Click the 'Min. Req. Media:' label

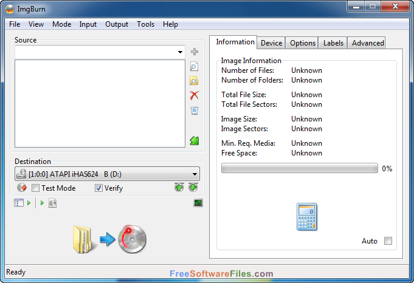(248, 143)
